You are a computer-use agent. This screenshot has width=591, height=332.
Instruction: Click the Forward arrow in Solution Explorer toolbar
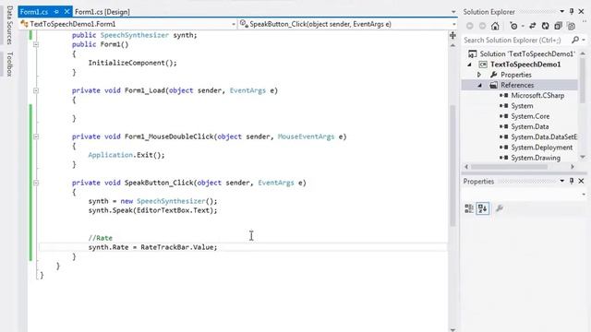click(482, 26)
